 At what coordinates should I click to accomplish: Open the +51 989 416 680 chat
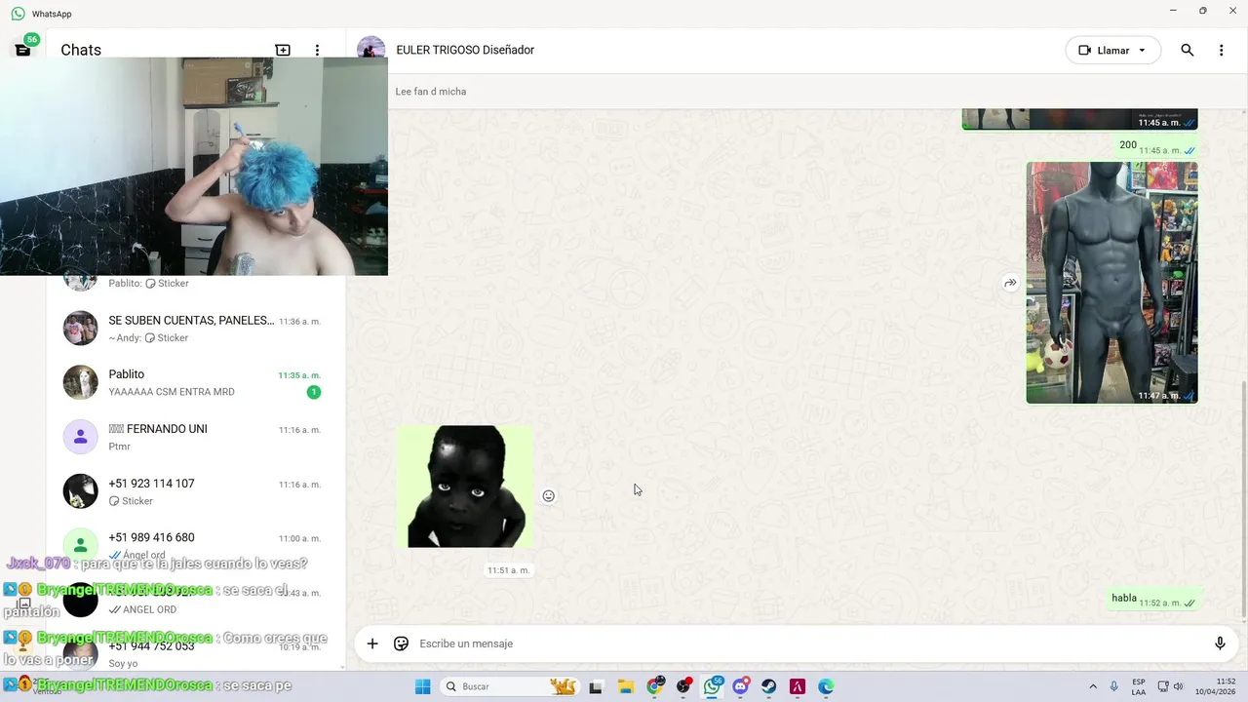click(x=195, y=546)
